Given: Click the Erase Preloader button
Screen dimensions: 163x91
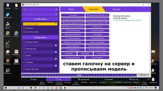Looking at the screenshot, I should coord(97,58).
